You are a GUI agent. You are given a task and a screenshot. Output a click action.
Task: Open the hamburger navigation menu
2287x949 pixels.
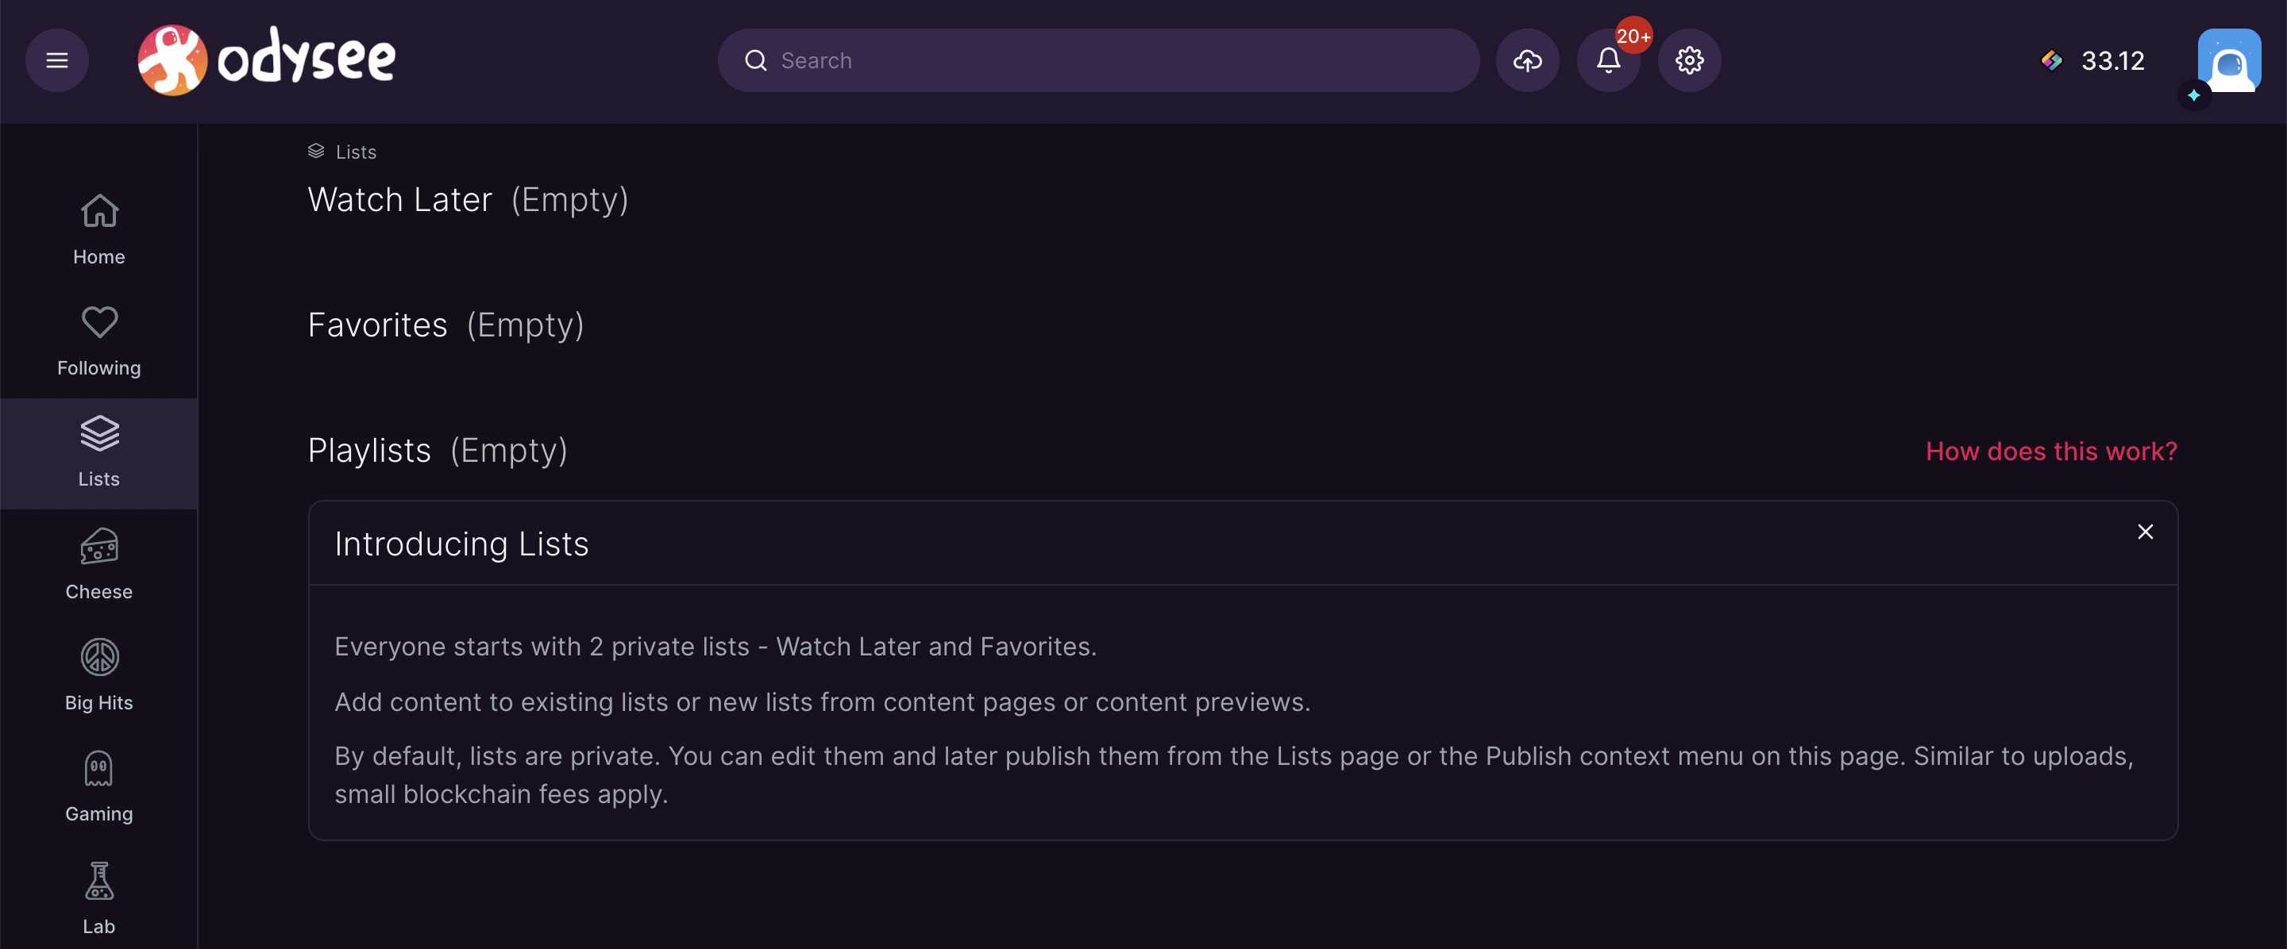[57, 60]
